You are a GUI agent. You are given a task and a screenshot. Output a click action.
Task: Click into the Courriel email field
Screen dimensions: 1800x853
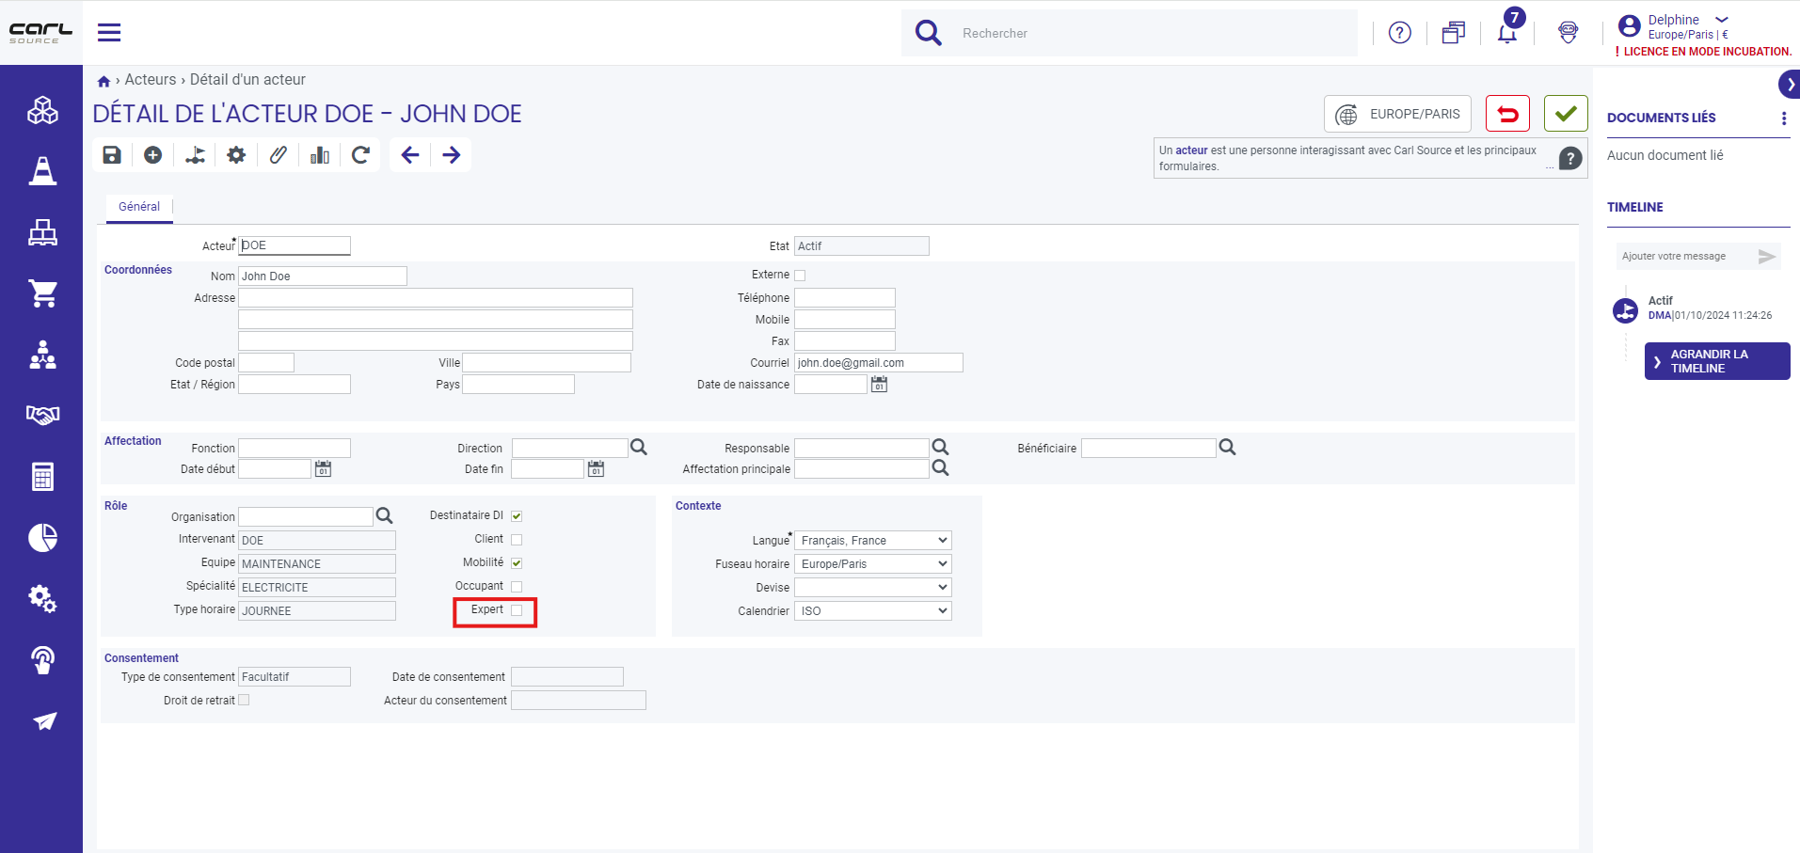879,363
